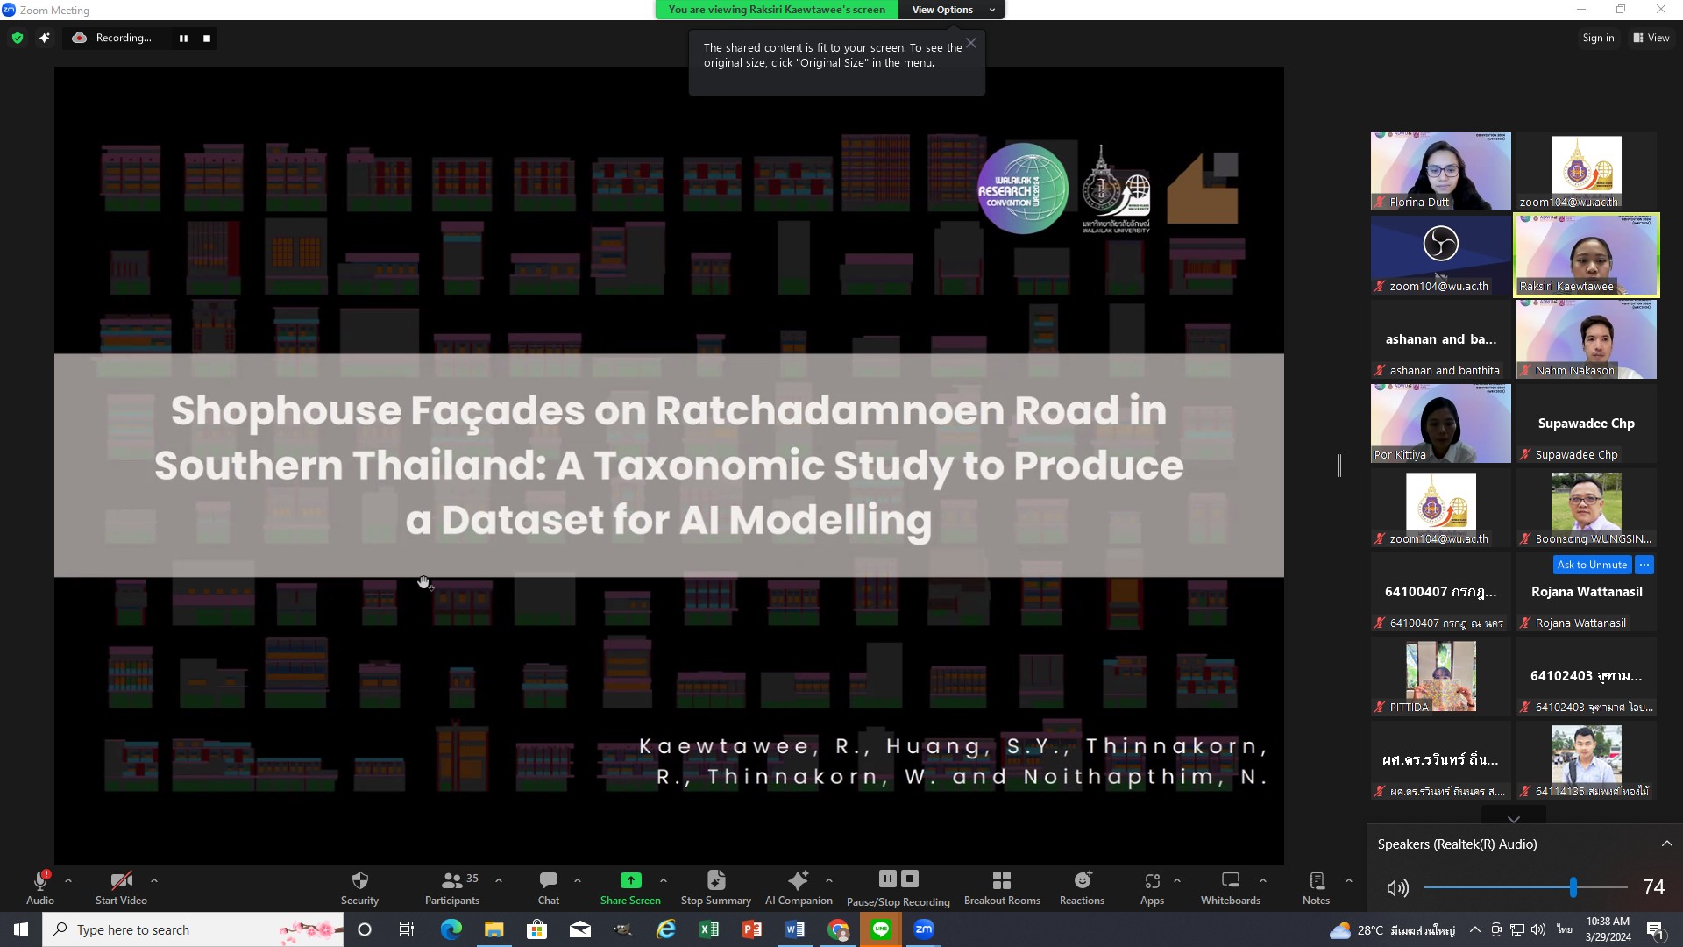The image size is (1683, 947).
Task: Toggle the microphone Audio mute
Action: [40, 880]
